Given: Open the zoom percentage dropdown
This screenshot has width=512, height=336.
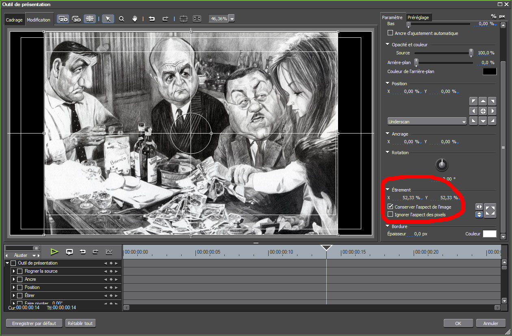Looking at the screenshot, I should point(232,19).
